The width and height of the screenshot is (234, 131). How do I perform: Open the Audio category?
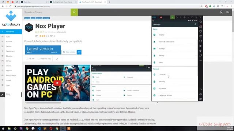click(8, 37)
